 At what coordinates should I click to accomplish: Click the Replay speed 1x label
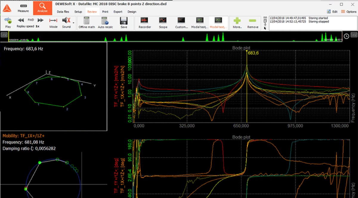click(28, 26)
